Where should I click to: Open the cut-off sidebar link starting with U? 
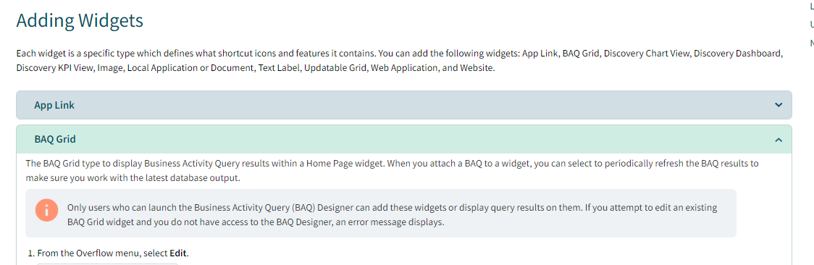coord(811,25)
